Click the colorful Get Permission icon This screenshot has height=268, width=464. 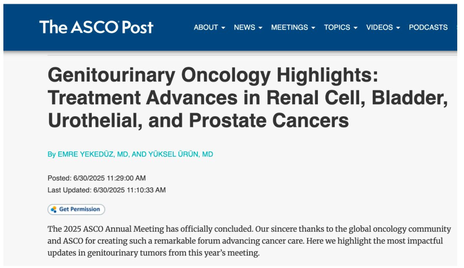(x=53, y=209)
